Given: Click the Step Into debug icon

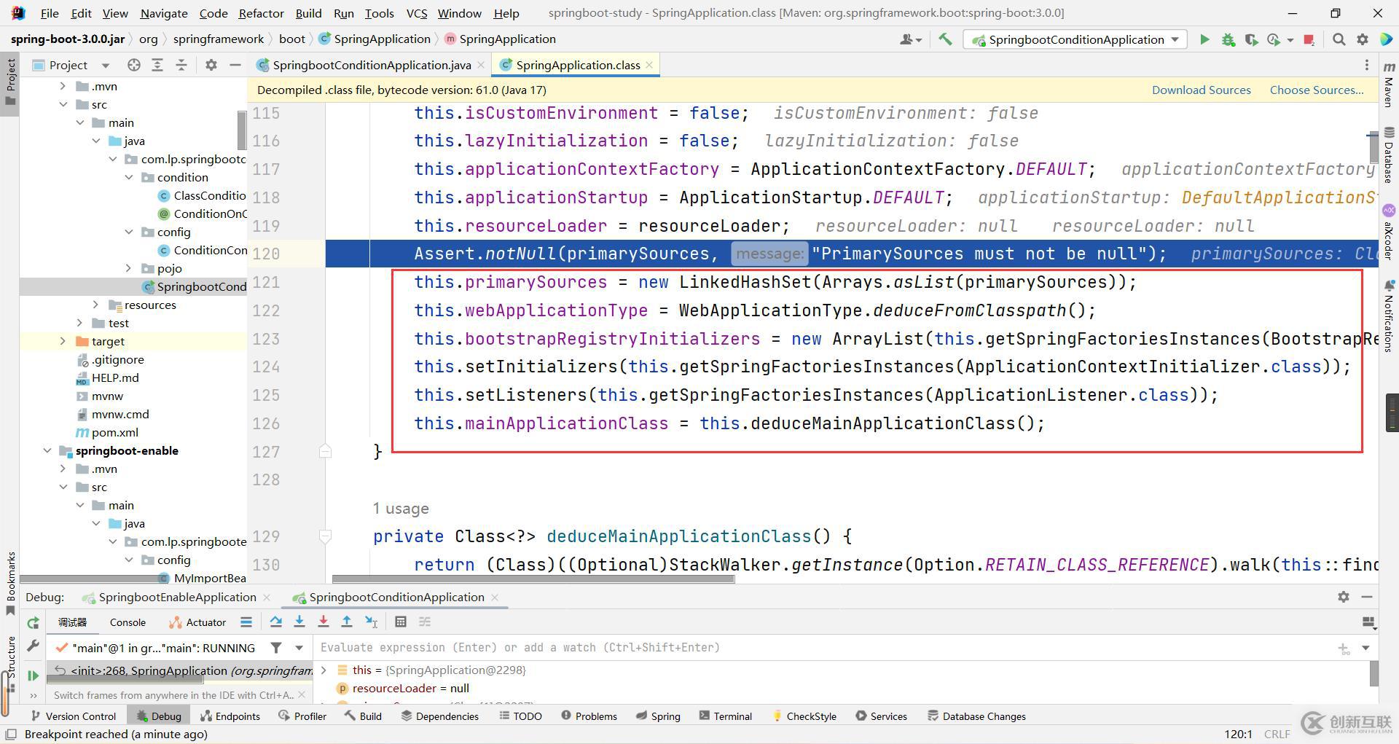Looking at the screenshot, I should pyautogui.click(x=299, y=622).
